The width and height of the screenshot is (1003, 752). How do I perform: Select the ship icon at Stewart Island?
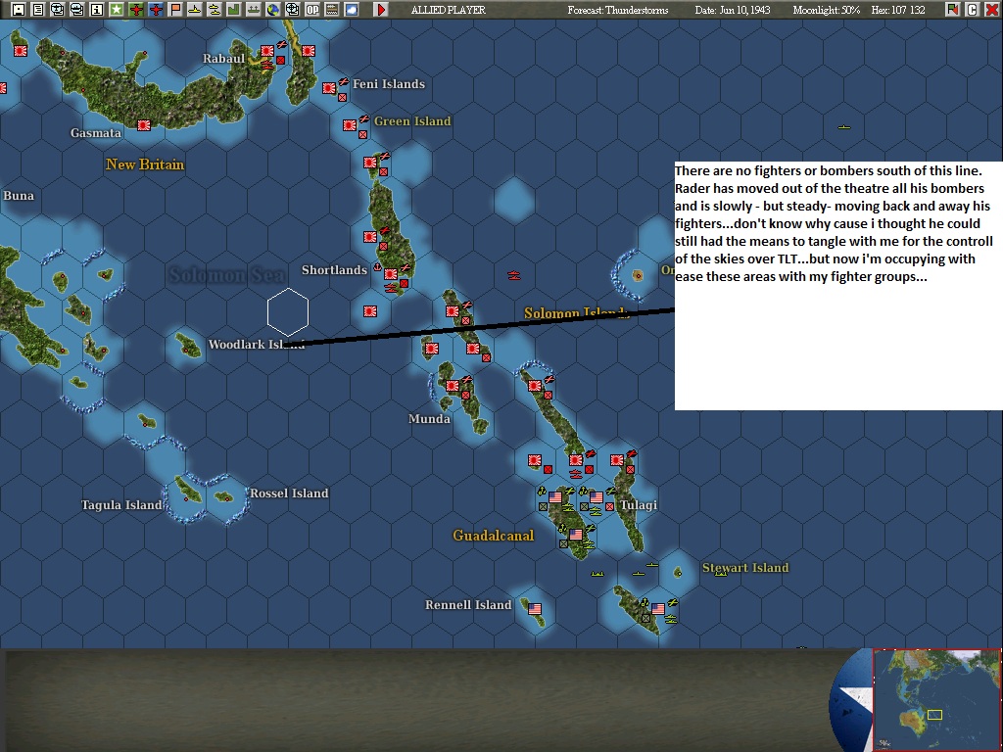point(721,574)
